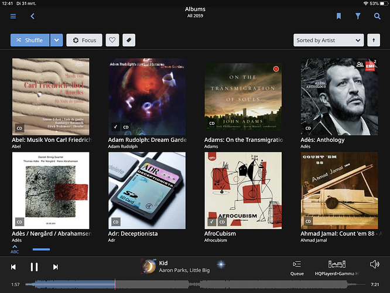Image resolution: width=390 pixels, height=293 pixels.
Task: Click the title AfroCubism
Action: (220, 234)
